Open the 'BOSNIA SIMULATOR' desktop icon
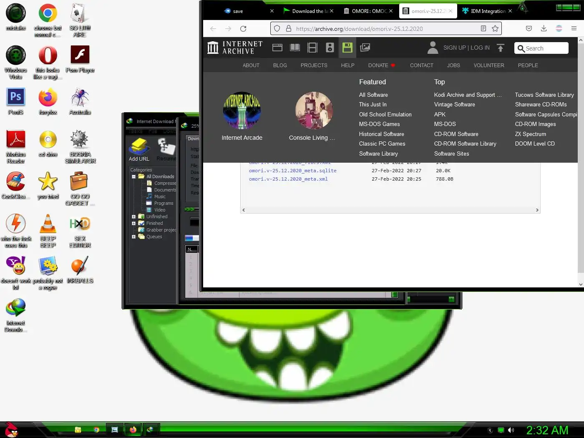This screenshot has height=438, width=584. (80, 146)
